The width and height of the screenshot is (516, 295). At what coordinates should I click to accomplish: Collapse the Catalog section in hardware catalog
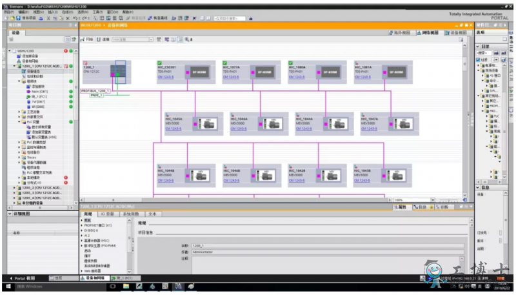(478, 46)
